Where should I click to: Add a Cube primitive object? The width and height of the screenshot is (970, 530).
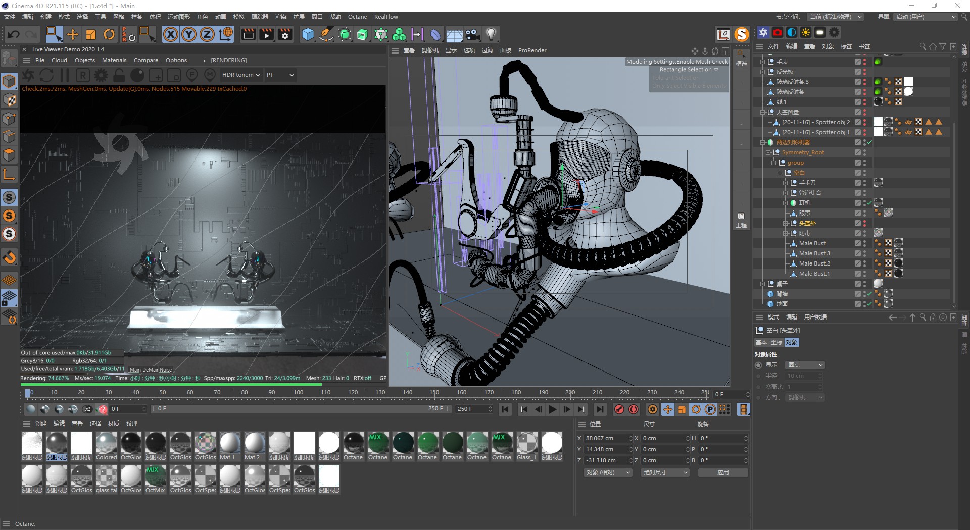pyautogui.click(x=308, y=34)
